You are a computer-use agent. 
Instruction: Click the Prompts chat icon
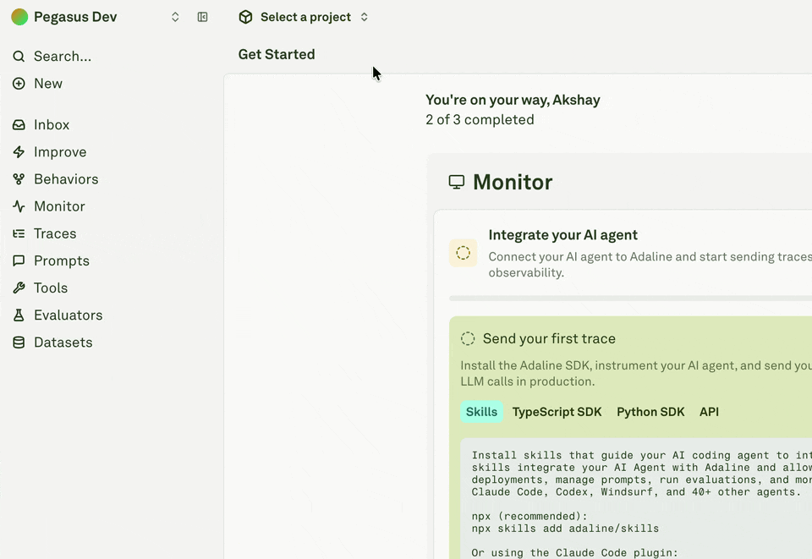(x=19, y=260)
